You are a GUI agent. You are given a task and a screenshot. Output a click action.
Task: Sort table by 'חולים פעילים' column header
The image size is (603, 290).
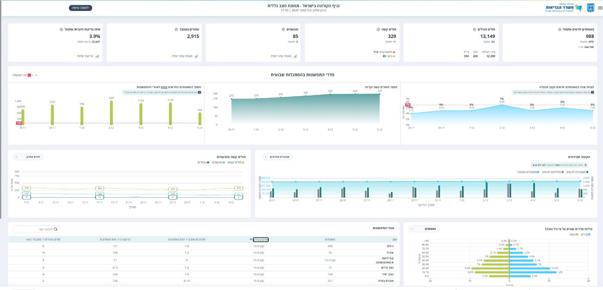tap(260, 239)
